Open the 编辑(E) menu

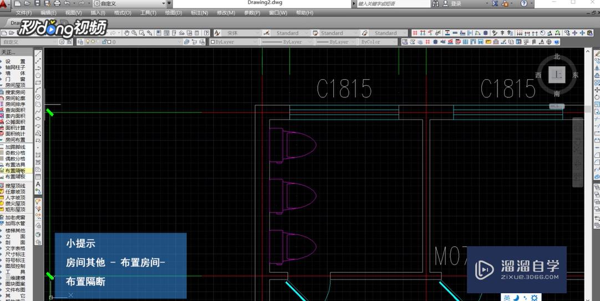pyautogui.click(x=49, y=13)
